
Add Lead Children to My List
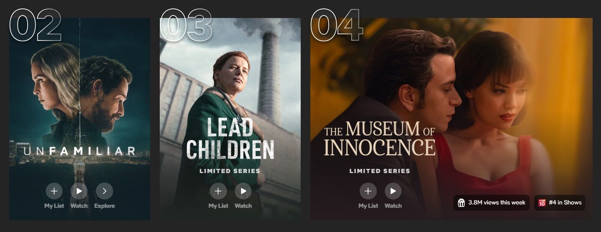(218, 191)
